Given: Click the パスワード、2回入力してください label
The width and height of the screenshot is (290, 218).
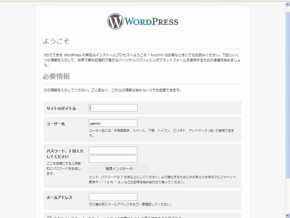Looking at the screenshot, I should tap(65, 154).
